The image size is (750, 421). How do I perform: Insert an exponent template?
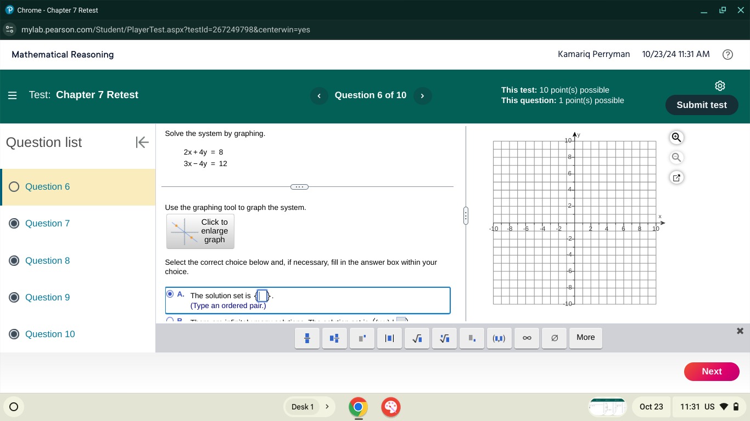tap(362, 338)
